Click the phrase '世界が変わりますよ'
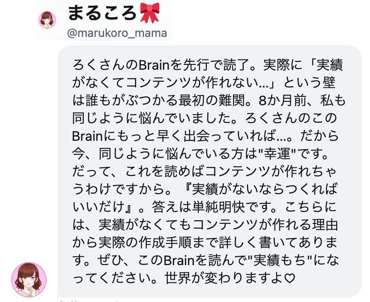The width and height of the screenshot is (370, 302). click(224, 278)
